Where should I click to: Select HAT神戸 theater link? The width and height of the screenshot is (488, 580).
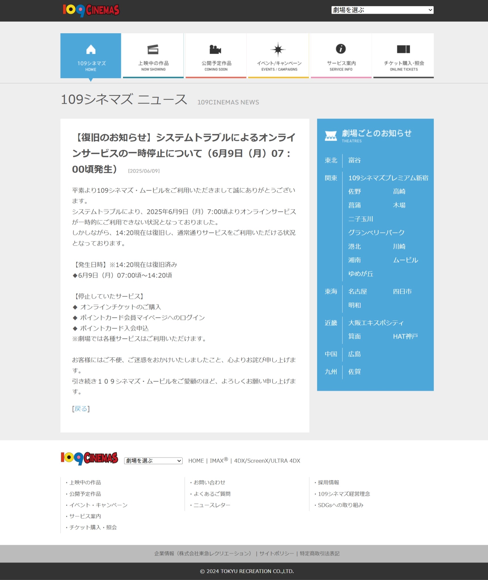tap(405, 336)
